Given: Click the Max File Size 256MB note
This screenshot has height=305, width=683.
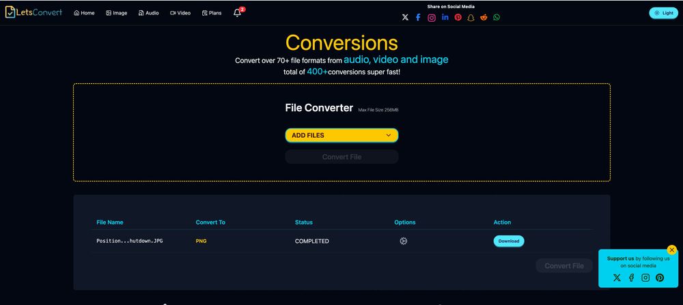Looking at the screenshot, I should [x=378, y=110].
